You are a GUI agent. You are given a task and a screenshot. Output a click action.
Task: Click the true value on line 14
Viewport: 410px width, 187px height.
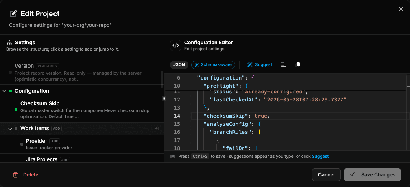click(260, 116)
